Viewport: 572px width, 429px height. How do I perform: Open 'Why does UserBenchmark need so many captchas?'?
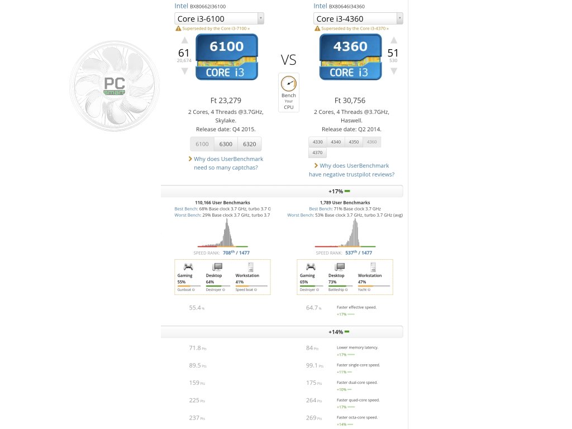(x=228, y=163)
